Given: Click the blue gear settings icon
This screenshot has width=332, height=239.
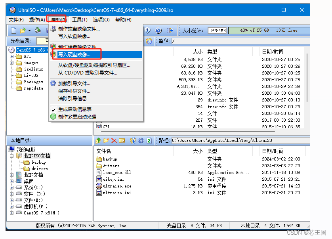Looking at the screenshot, I should (x=141, y=140).
